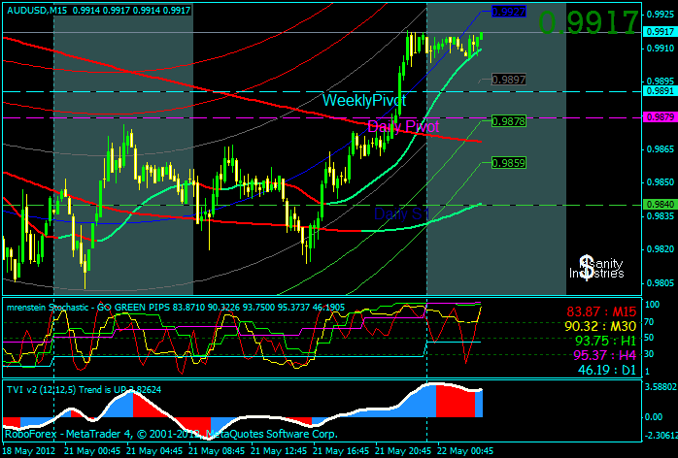Select the Daily Pivot text label
678x458 pixels.
402,126
